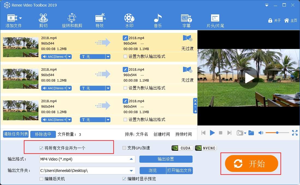Check 设置为默认输出格式 for first video
Image resolution: width=300 pixels, height=185 pixels.
(125, 57)
